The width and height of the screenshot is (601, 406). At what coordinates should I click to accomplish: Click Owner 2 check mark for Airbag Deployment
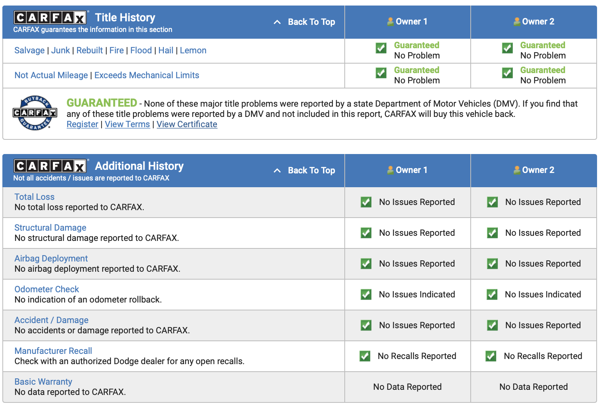(x=492, y=264)
